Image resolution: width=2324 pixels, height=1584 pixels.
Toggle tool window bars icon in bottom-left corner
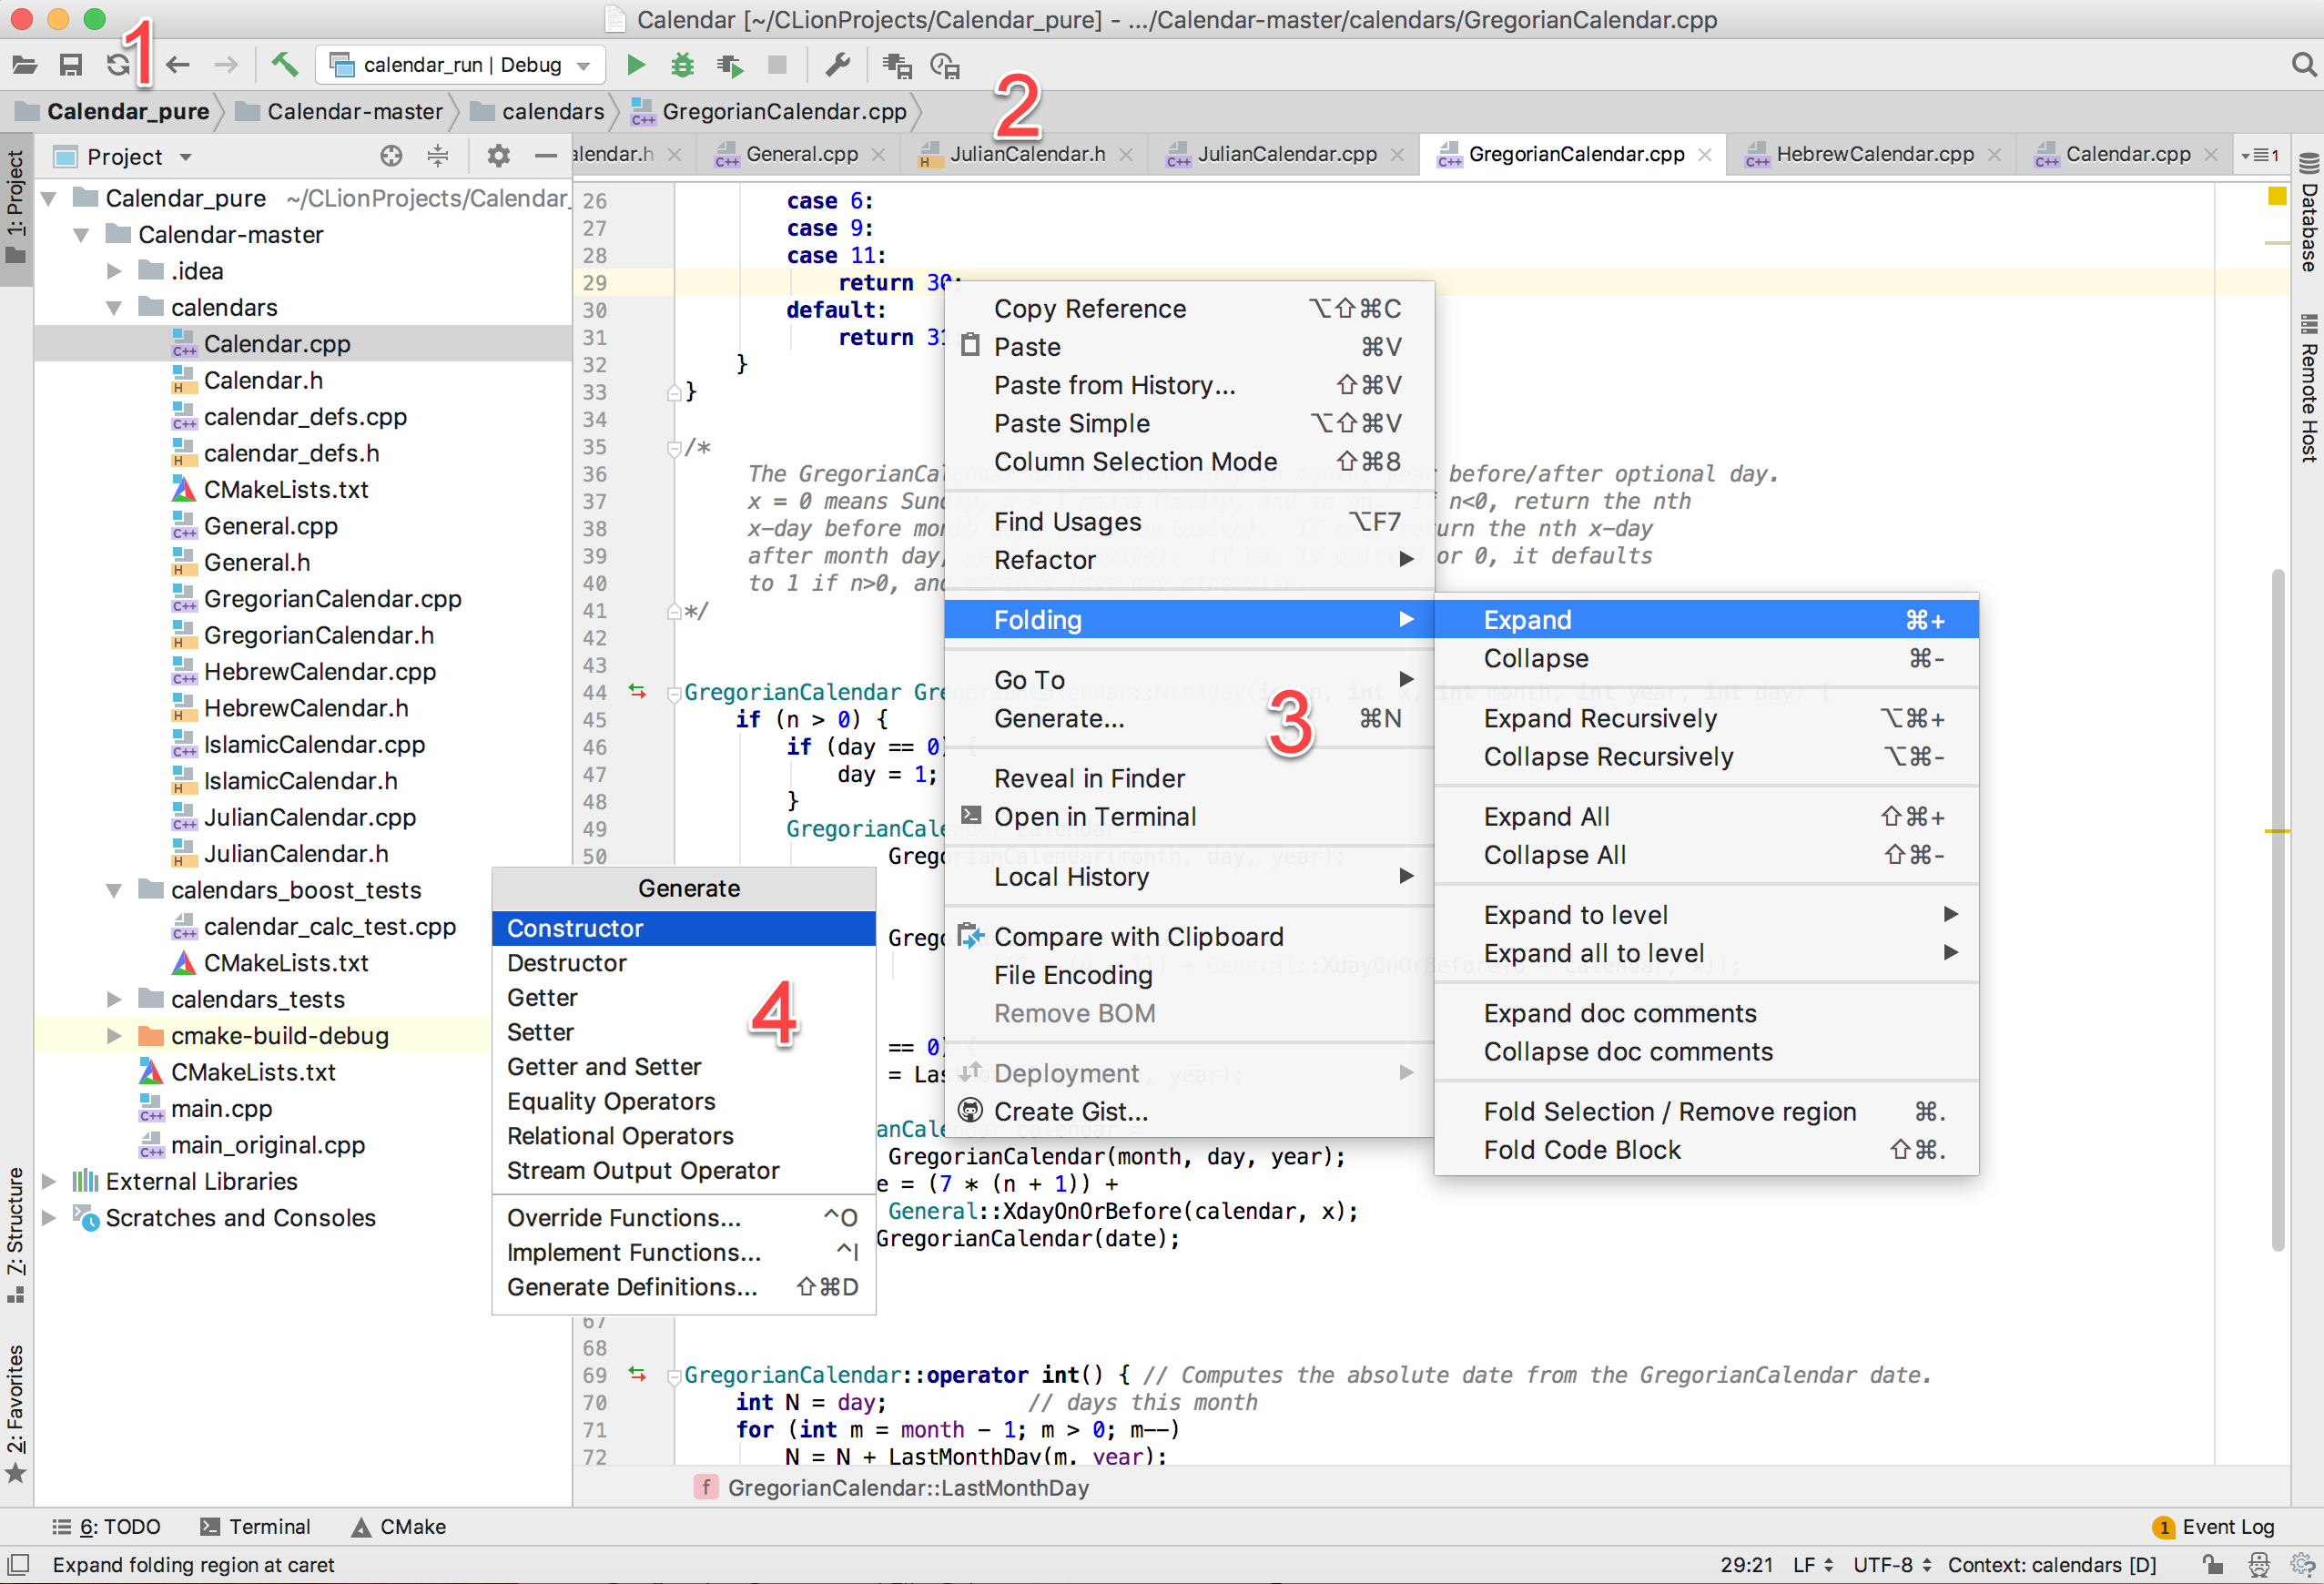pyautogui.click(x=19, y=1565)
